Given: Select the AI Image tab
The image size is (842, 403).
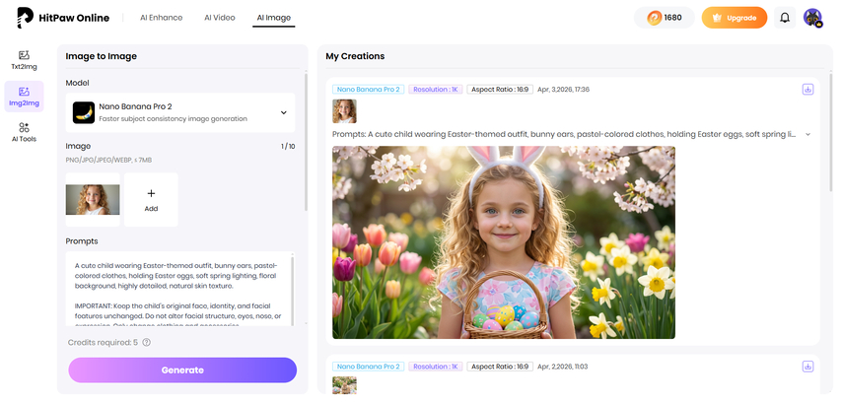Looking at the screenshot, I should coord(273,18).
